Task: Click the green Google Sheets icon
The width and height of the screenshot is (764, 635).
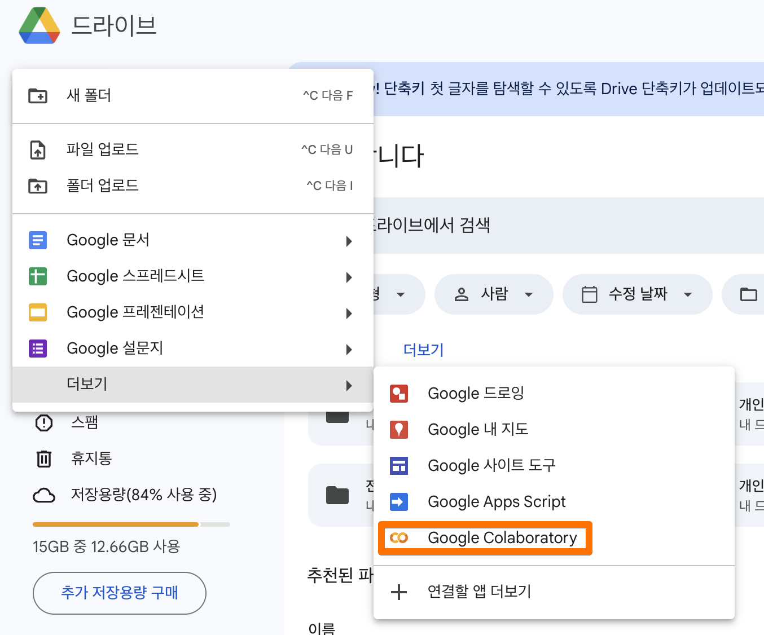Action: tap(38, 276)
